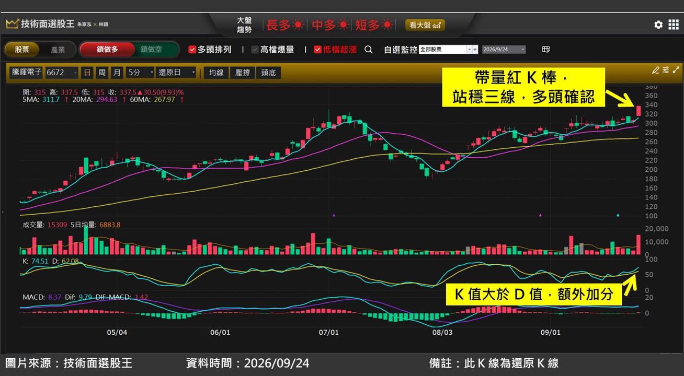Screen dimensions: 684x376
Task: Expand chart to fullscreen icon
Action: coord(676,70)
